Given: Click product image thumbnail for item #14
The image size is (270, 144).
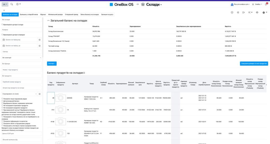Looking at the screenshot, I should (x=60, y=110).
